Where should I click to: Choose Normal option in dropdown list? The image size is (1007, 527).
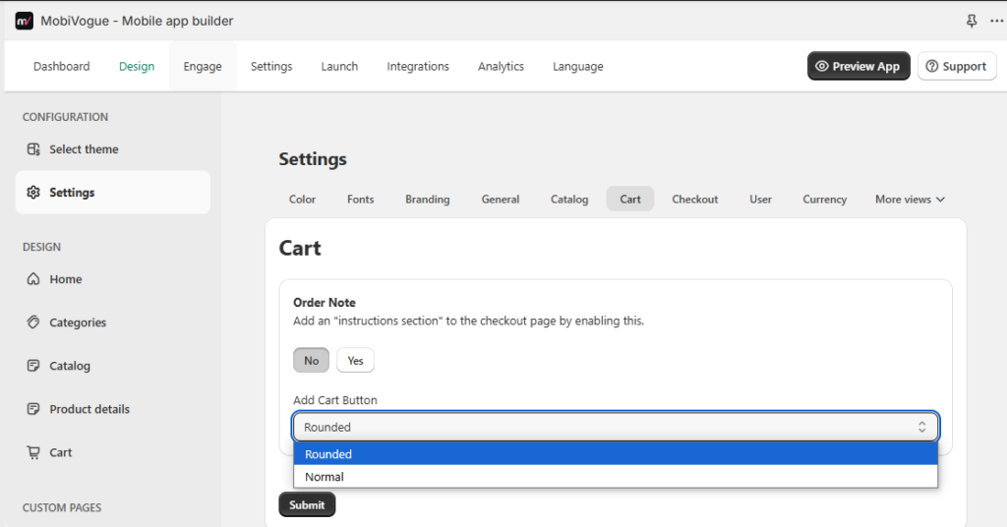pos(616,476)
